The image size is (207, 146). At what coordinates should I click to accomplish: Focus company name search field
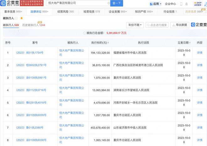point(78,3)
